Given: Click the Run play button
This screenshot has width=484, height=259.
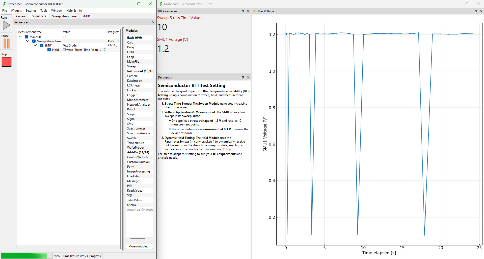Looking at the screenshot, I should 7,25.
